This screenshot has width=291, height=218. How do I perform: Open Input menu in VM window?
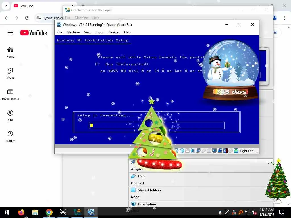coord(100,32)
